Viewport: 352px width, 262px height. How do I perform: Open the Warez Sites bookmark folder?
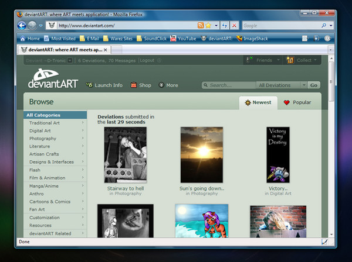point(118,39)
